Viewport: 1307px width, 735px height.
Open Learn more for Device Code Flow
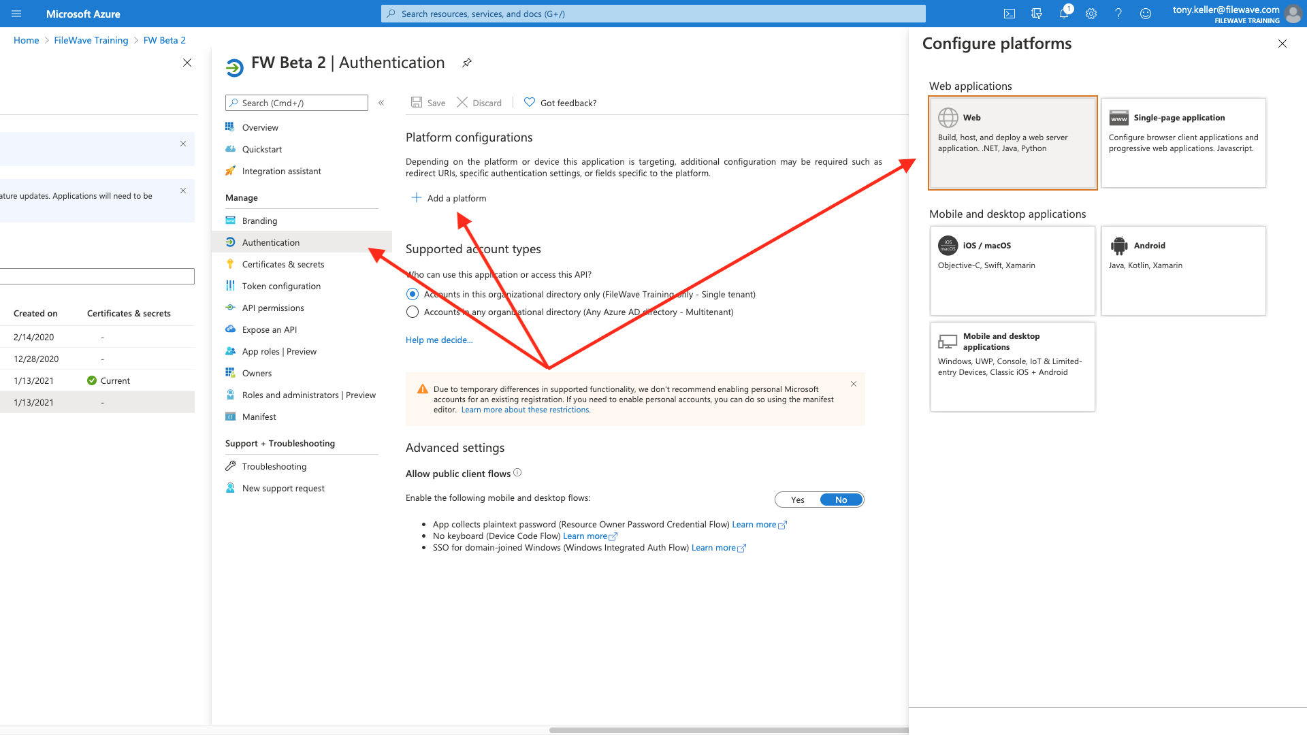tap(590, 536)
